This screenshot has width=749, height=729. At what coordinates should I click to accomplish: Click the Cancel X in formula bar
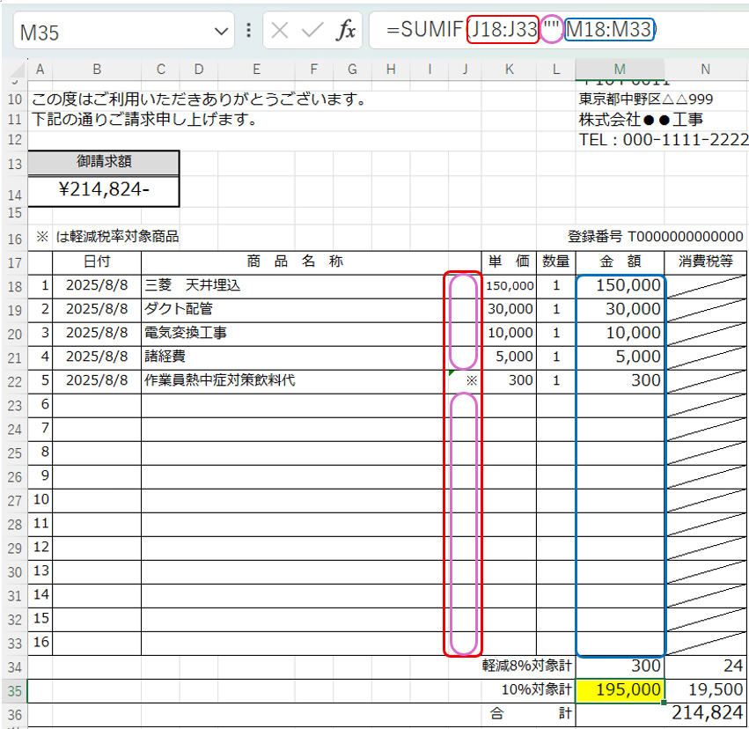(x=280, y=31)
